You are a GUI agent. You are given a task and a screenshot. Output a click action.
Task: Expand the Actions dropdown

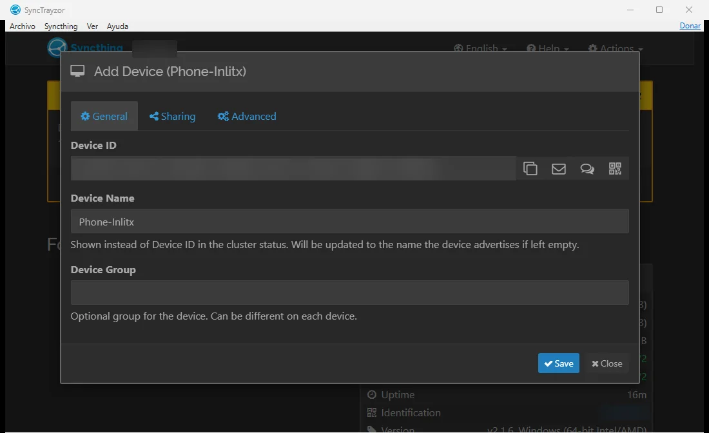point(615,48)
